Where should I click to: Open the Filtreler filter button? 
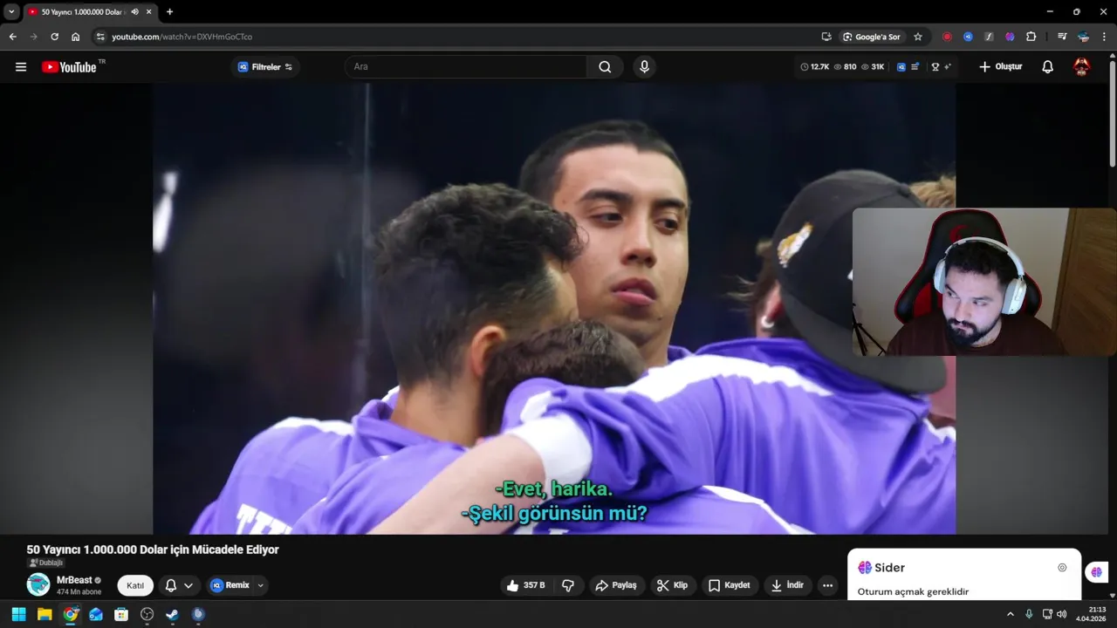click(265, 66)
